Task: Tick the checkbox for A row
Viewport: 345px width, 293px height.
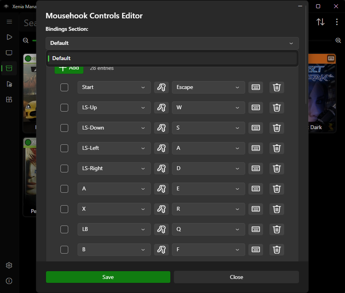Action: pyautogui.click(x=64, y=189)
